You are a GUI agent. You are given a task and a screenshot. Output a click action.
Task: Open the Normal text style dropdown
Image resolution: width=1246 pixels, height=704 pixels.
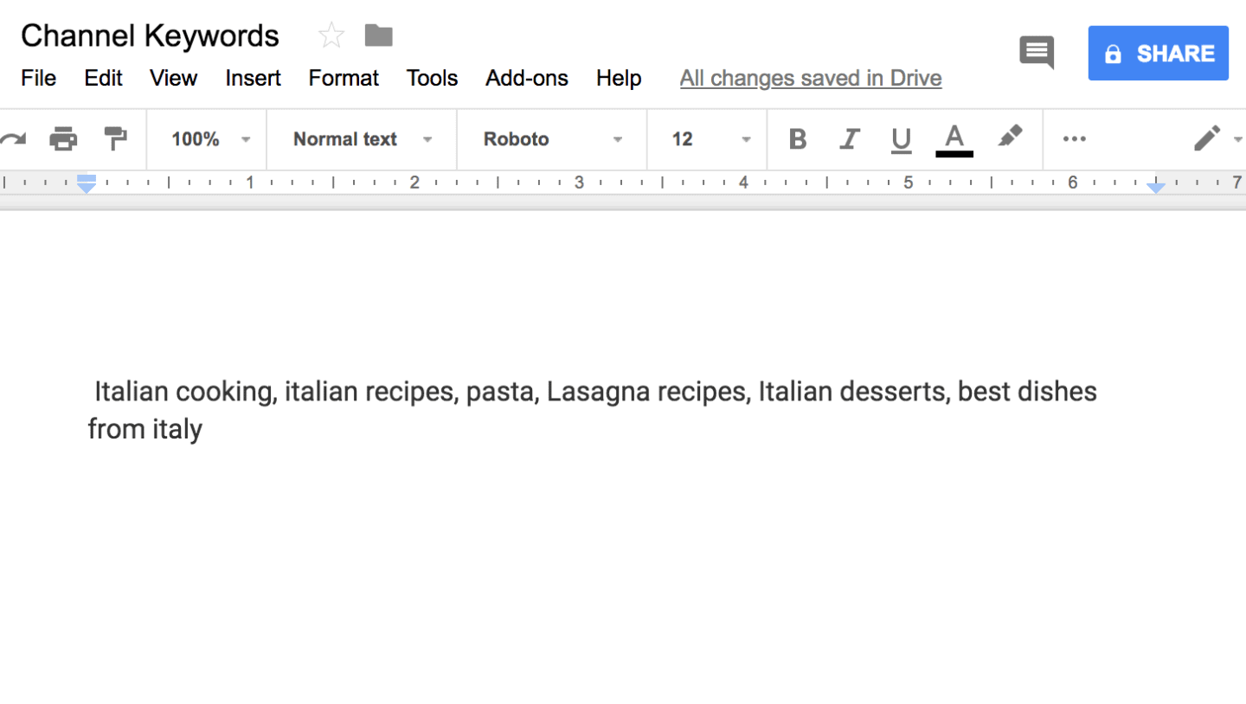[x=363, y=139]
